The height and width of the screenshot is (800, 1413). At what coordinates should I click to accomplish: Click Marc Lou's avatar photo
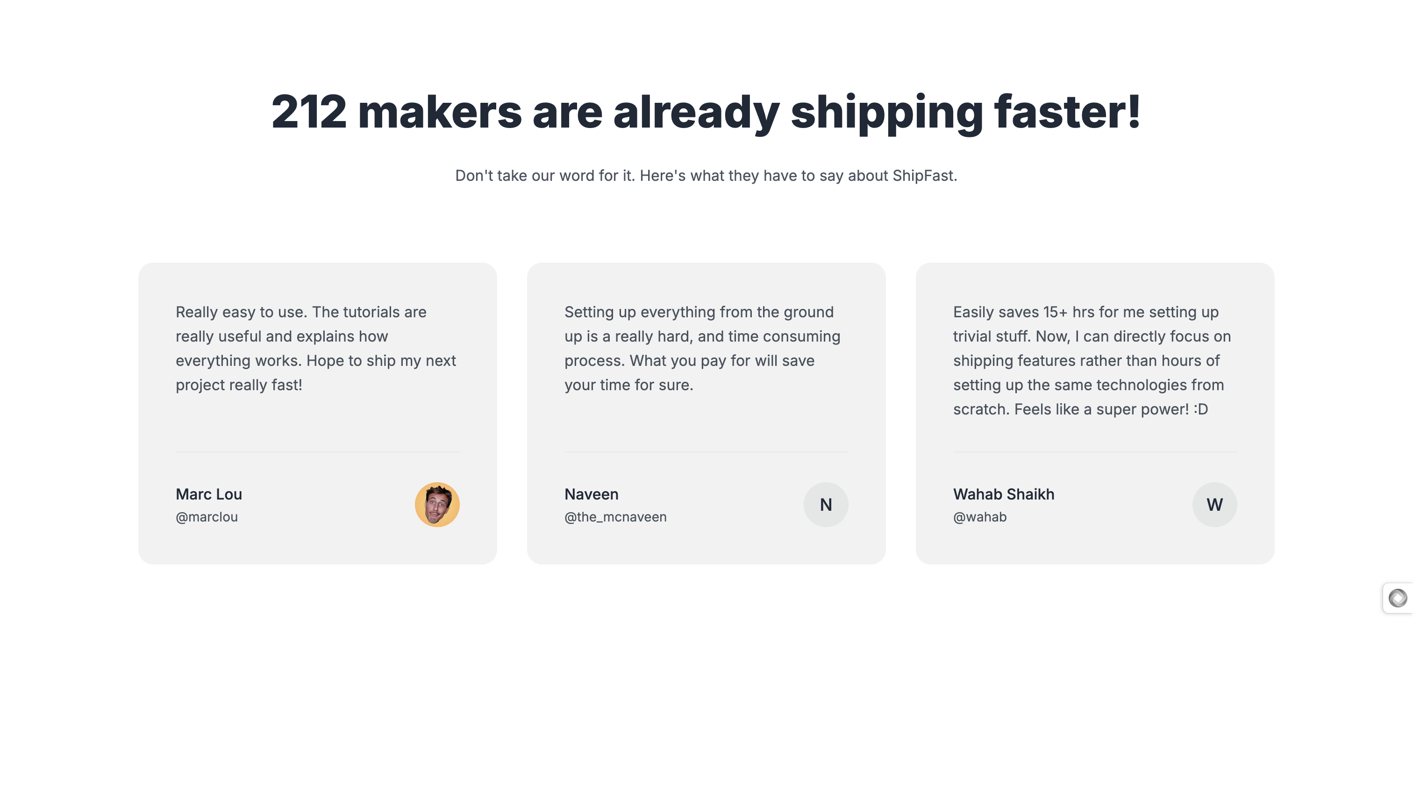(x=437, y=504)
